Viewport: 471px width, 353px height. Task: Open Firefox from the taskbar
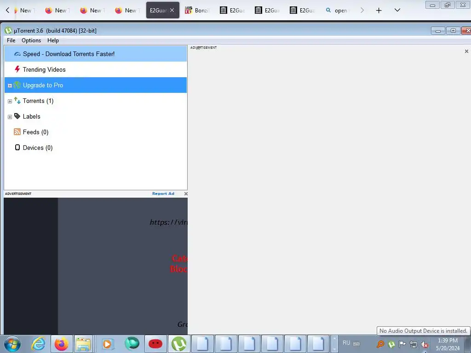coord(61,344)
